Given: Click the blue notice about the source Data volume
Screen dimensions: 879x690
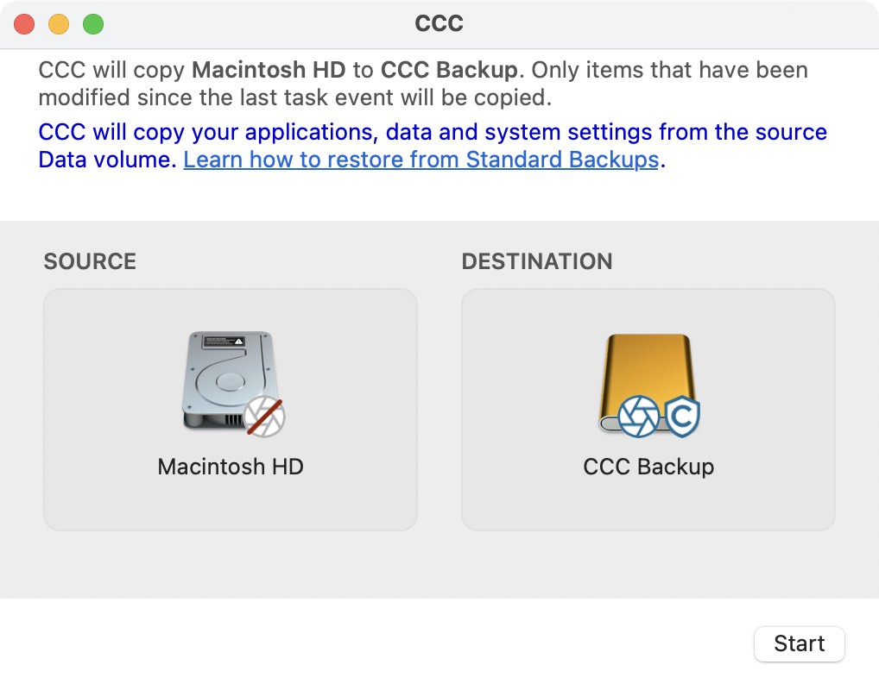Looking at the screenshot, I should tap(433, 146).
